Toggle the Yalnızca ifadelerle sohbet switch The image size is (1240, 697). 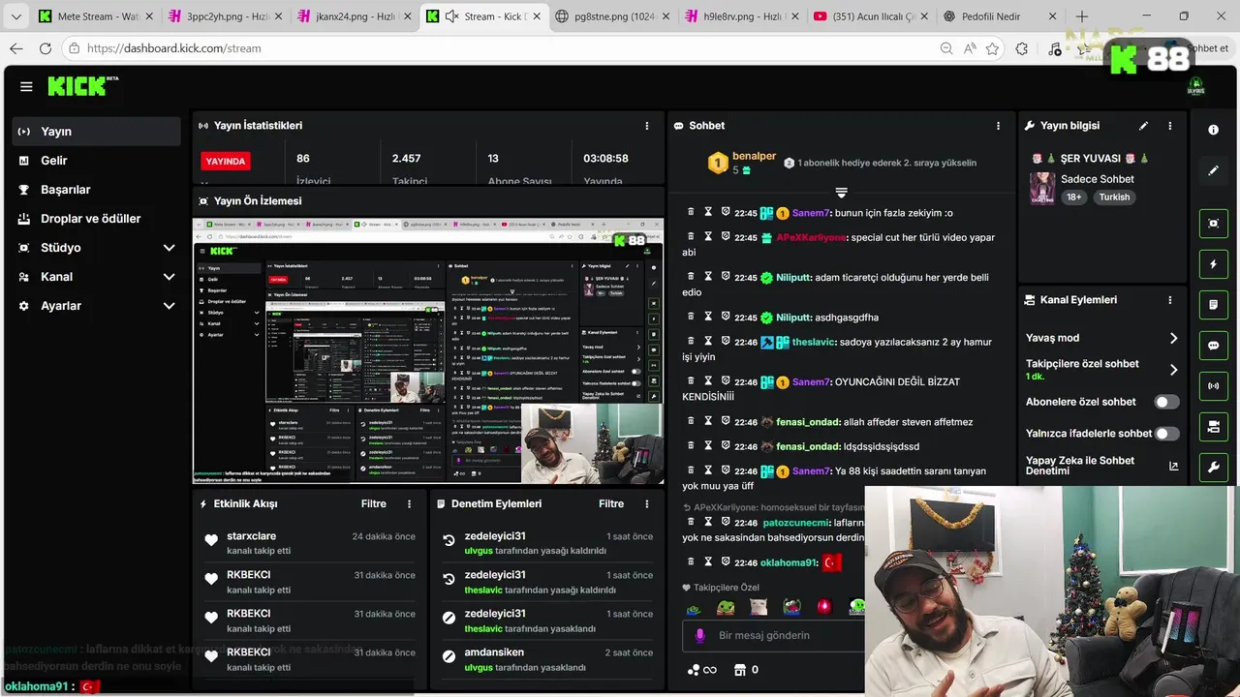click(1166, 434)
